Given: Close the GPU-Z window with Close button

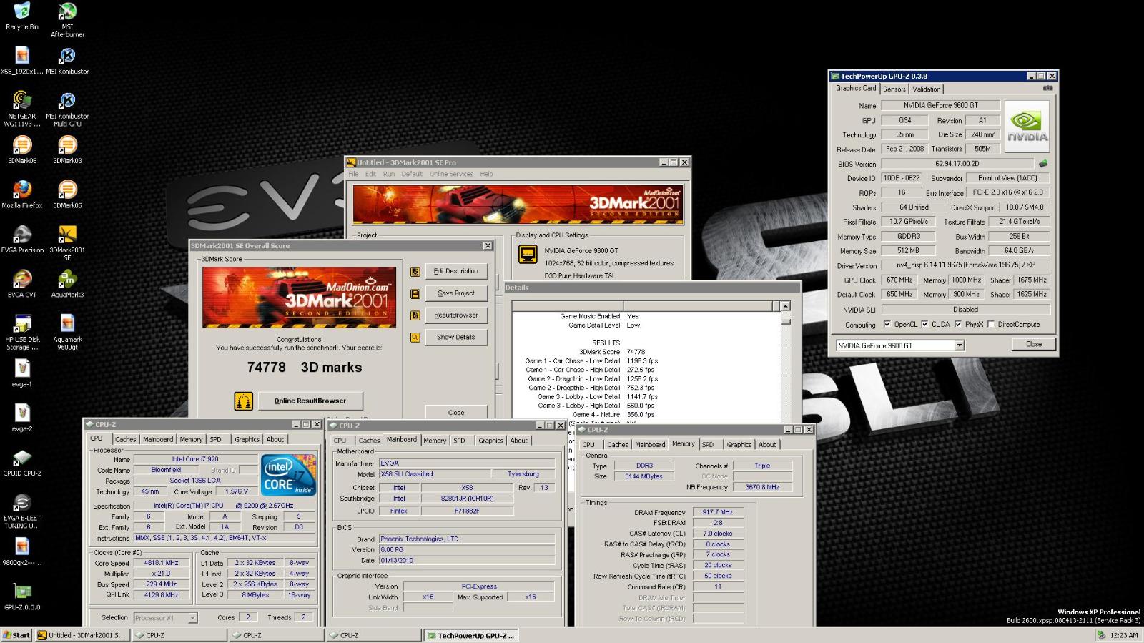Looking at the screenshot, I should click(x=1034, y=344).
